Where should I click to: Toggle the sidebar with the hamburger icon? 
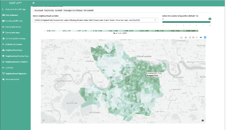33,3
